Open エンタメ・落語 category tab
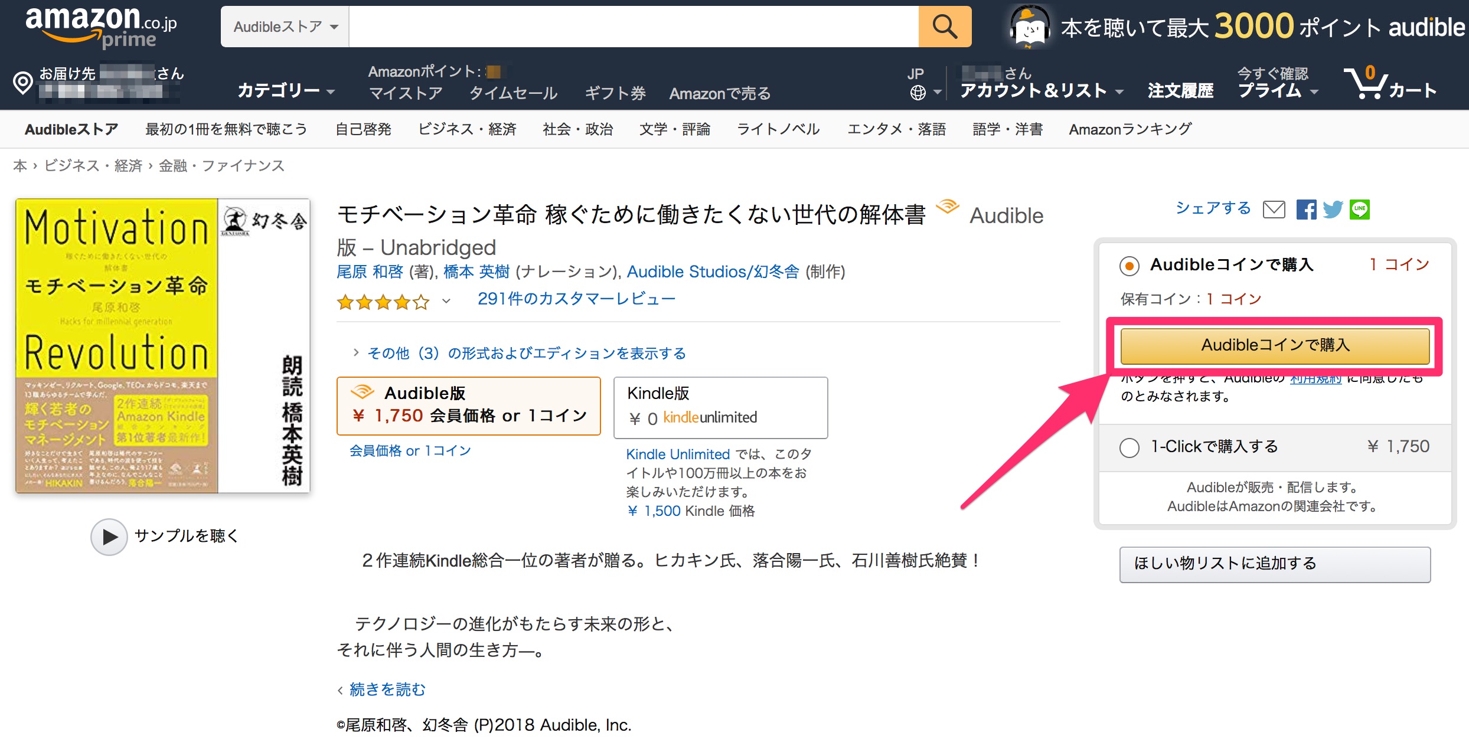The height and width of the screenshot is (739, 1469). click(896, 129)
